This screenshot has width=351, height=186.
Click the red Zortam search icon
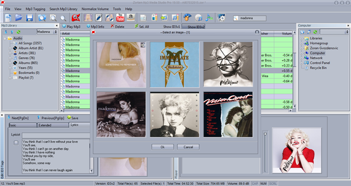(x=76, y=18)
